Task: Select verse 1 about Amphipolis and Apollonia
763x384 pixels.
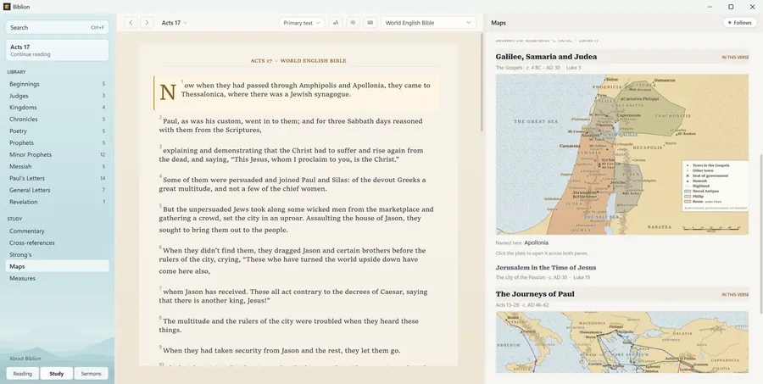Action: click(296, 93)
